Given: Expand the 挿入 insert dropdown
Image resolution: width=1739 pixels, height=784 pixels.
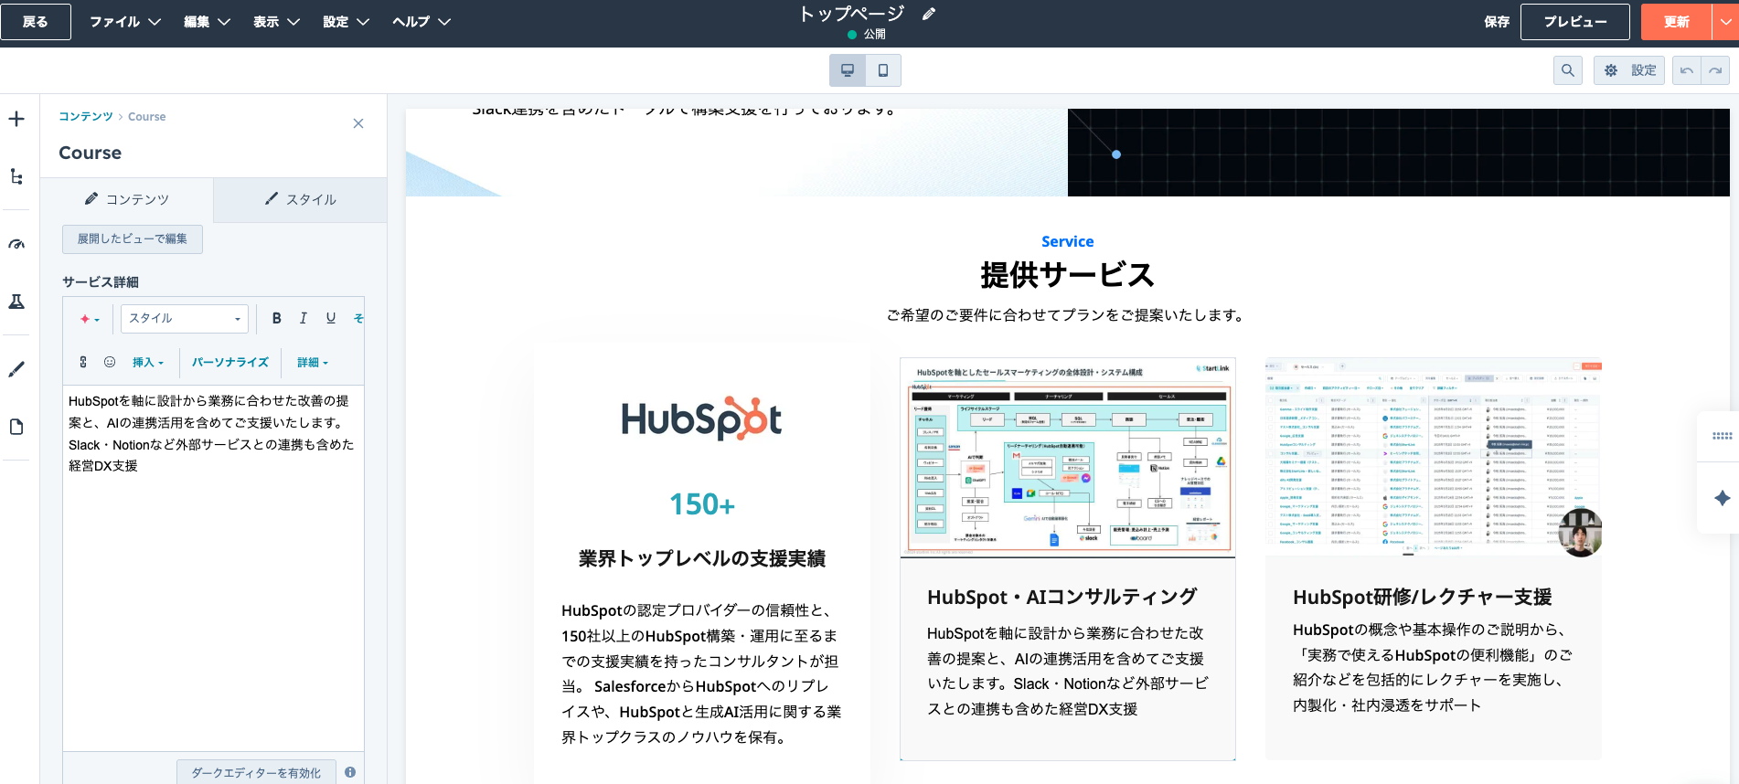Looking at the screenshot, I should coord(148,363).
